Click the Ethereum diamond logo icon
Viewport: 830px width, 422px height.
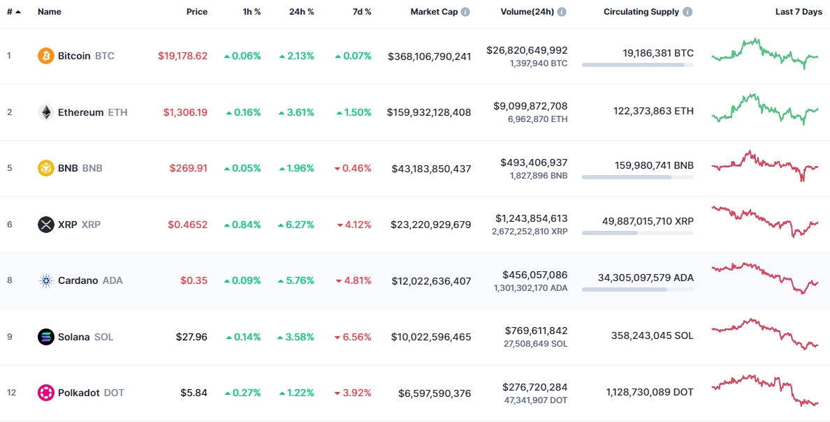(46, 112)
